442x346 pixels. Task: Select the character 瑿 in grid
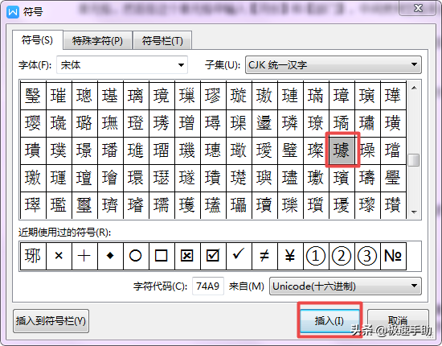point(33,96)
